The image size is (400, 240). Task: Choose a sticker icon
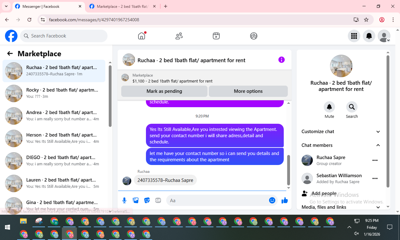147,200
